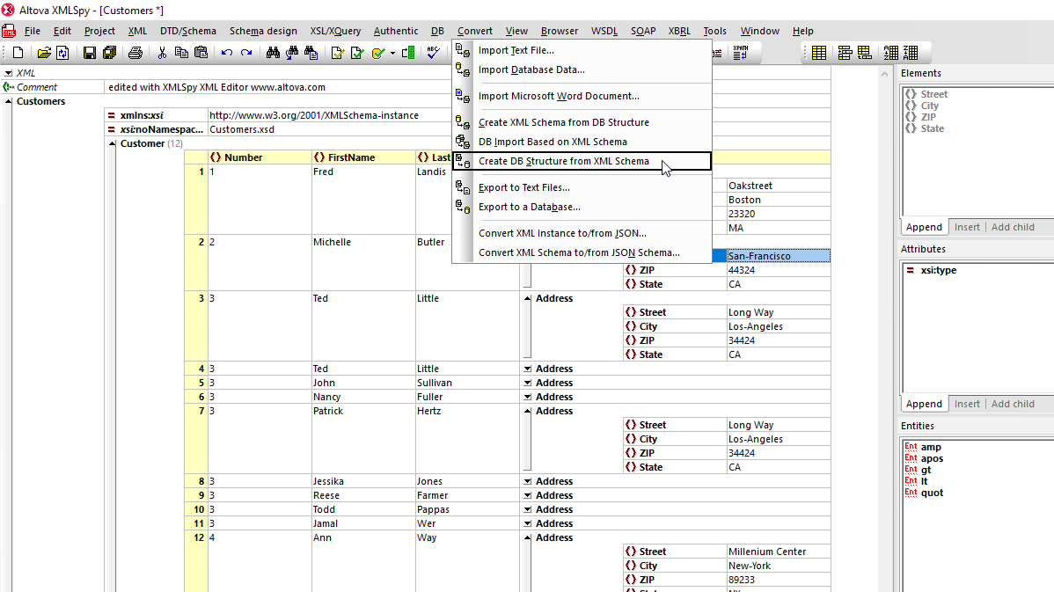Open dropdown arrow beside validation icon
The width and height of the screenshot is (1054, 592).
[392, 53]
